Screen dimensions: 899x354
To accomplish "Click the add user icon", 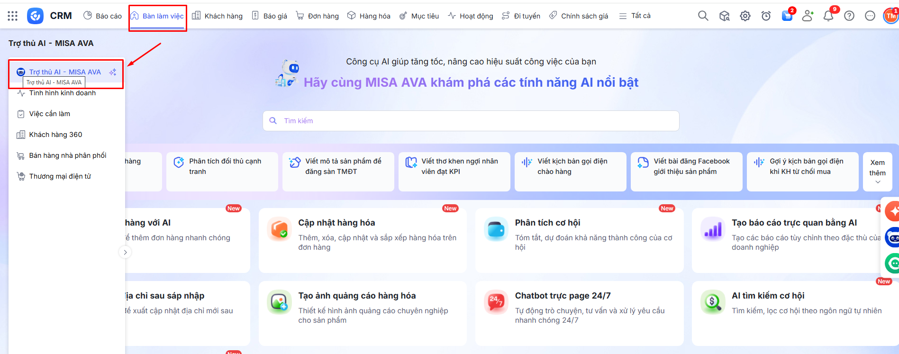I will pos(808,16).
